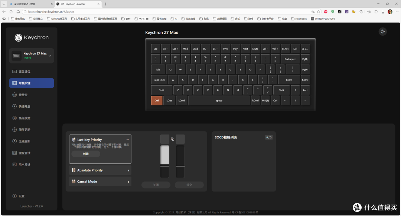Open the 固件更新 firmware update page
The image size is (401, 216).
click(32, 130)
